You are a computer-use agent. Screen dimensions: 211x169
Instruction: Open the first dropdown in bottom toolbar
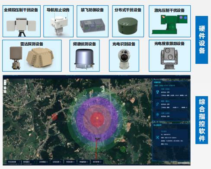pos(14,162)
